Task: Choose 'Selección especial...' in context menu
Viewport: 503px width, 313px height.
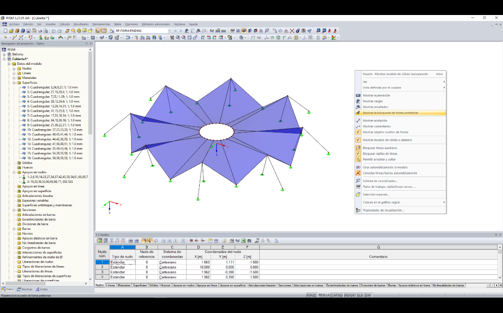Action: (x=400, y=194)
